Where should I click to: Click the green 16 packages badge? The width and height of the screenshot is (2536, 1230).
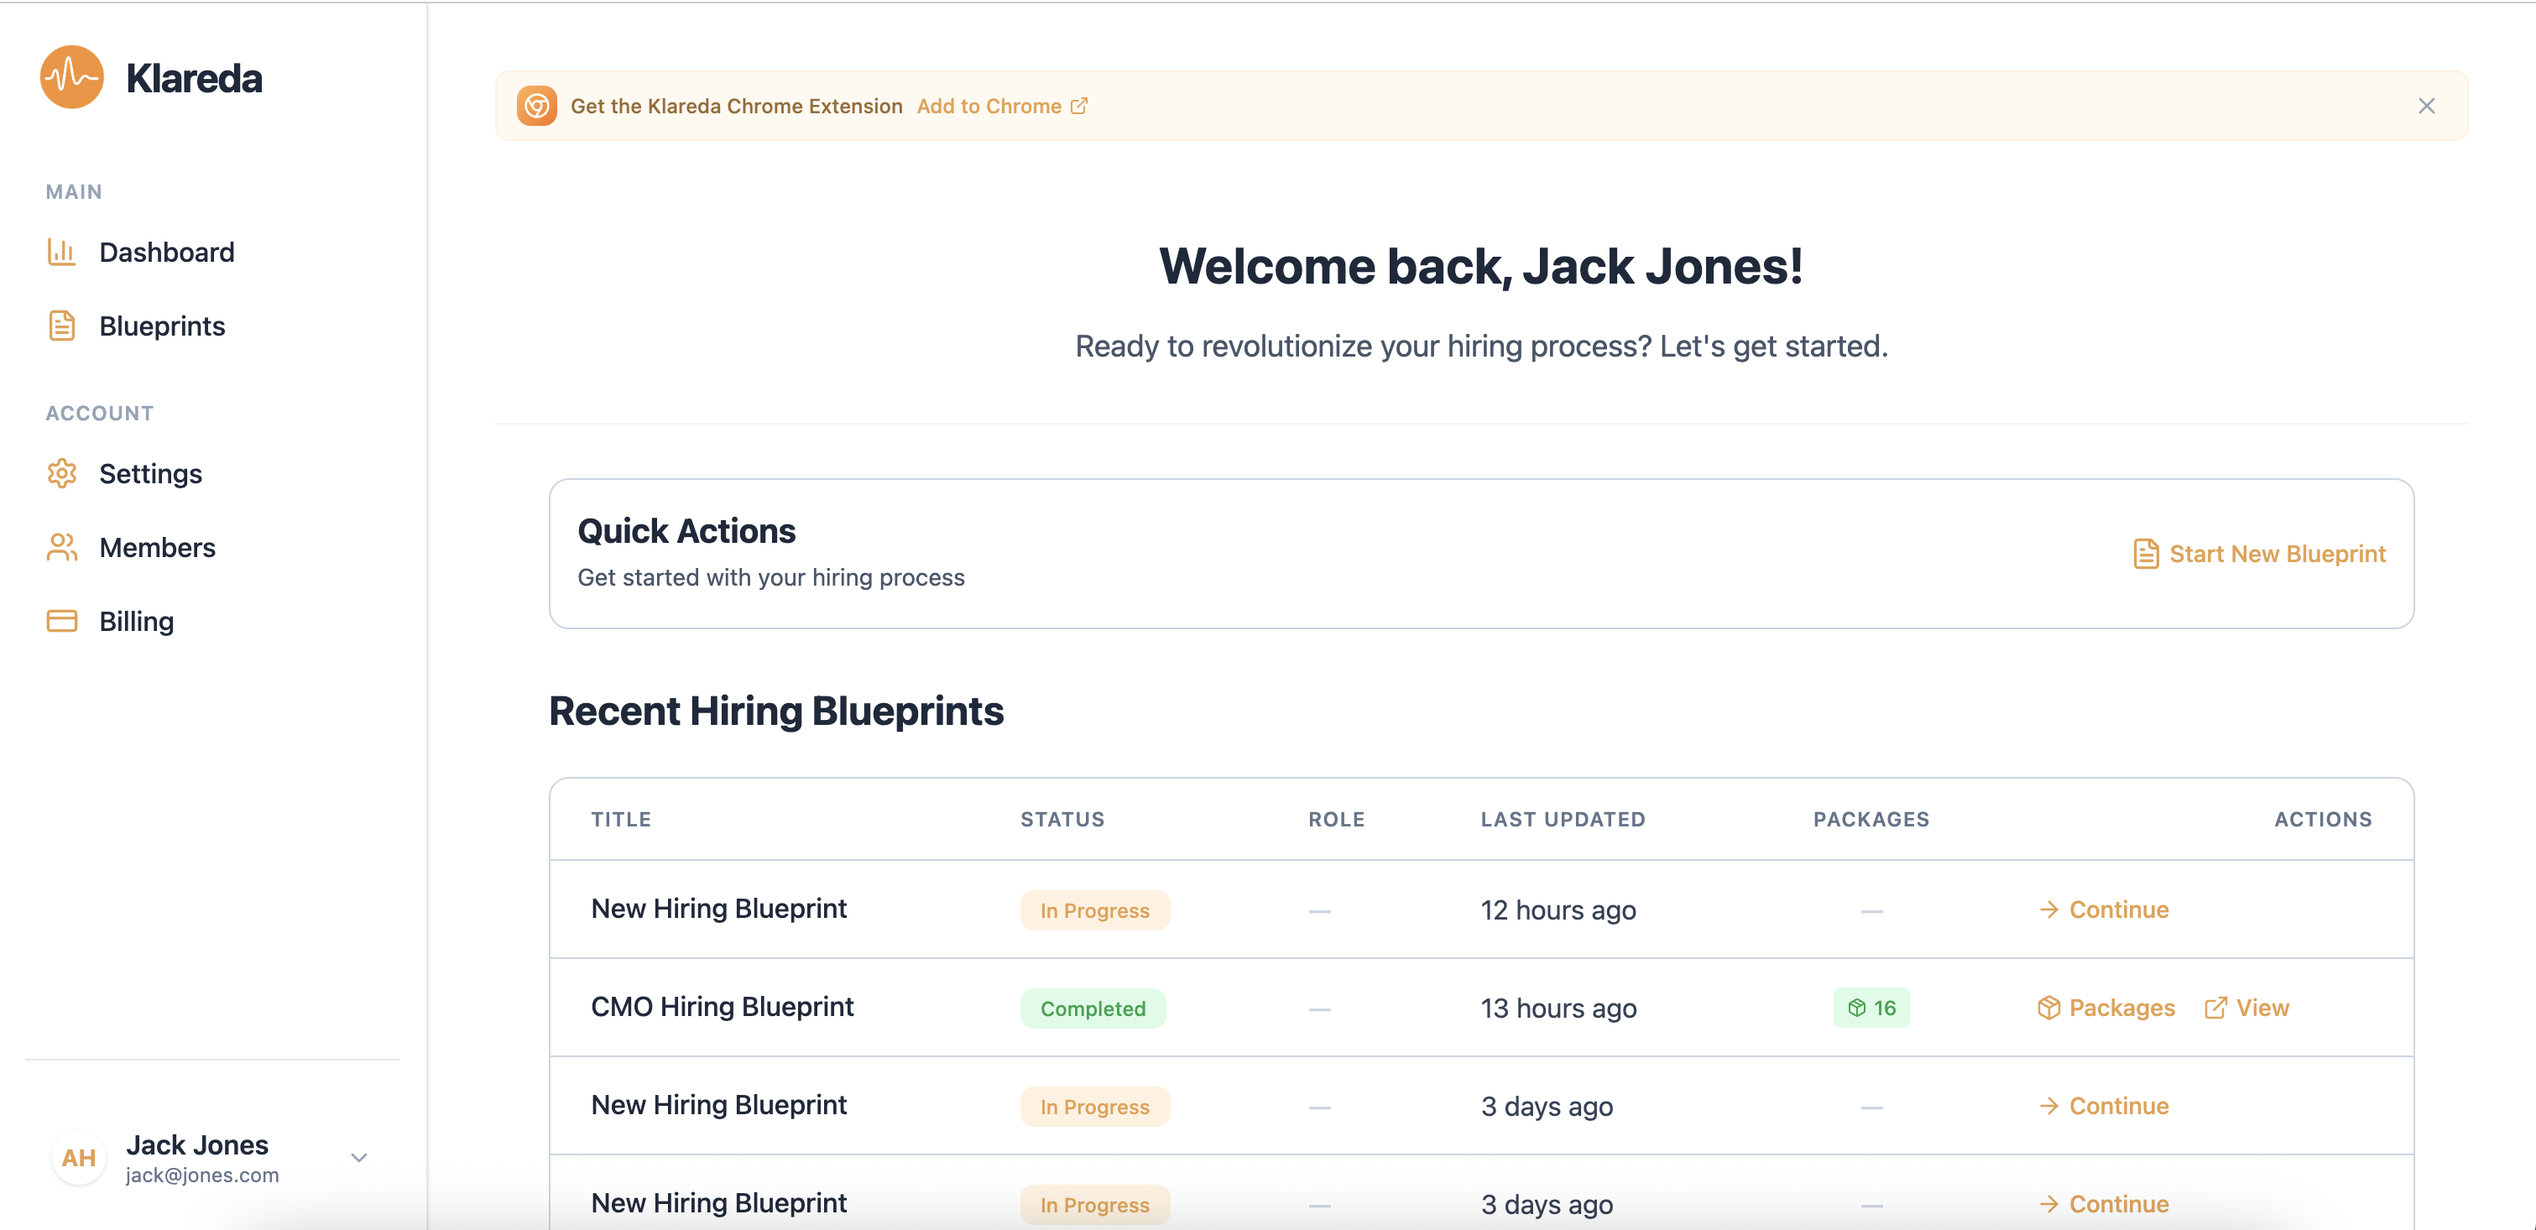pos(1871,1008)
